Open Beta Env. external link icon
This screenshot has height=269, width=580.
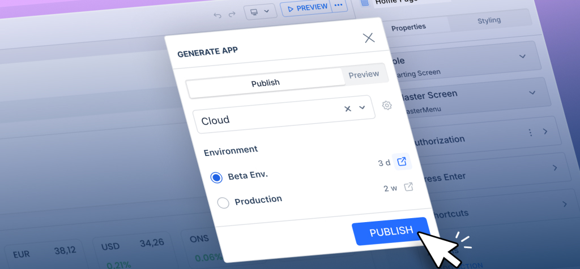tap(402, 162)
